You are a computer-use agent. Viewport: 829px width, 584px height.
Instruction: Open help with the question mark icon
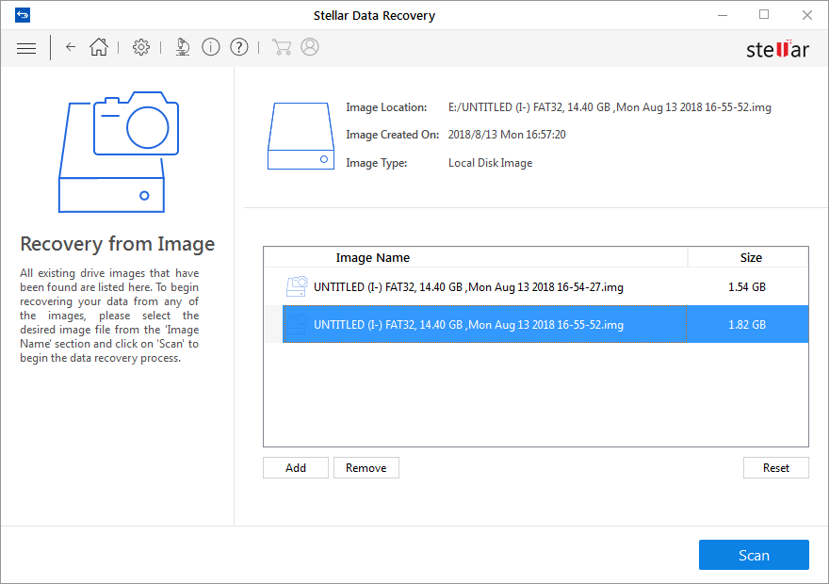(x=238, y=47)
